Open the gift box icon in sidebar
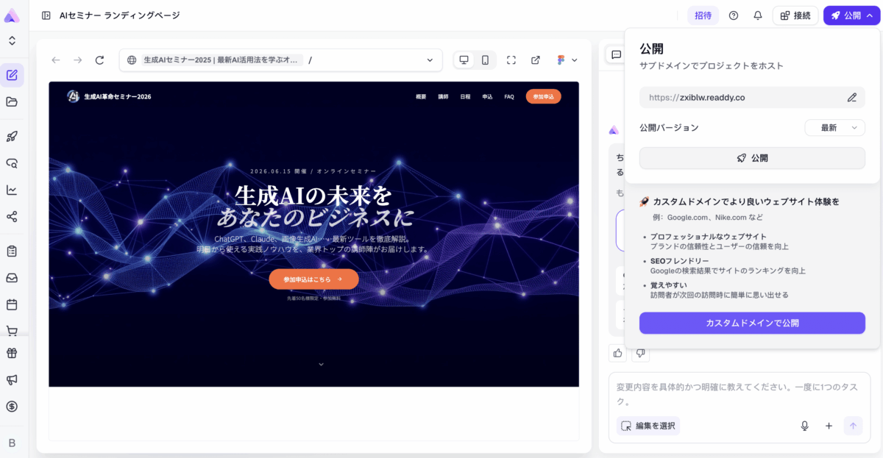Image resolution: width=883 pixels, height=458 pixels. pyautogui.click(x=12, y=353)
